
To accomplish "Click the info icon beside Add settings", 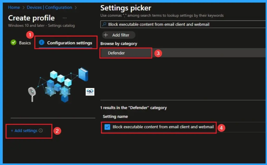I will tap(41, 131).
